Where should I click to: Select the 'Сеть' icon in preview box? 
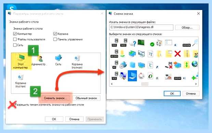click(x=58, y=60)
